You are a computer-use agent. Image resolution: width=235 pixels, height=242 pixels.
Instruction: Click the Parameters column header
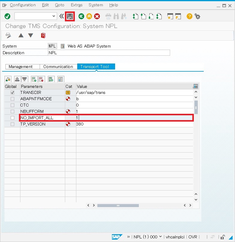[43, 86]
